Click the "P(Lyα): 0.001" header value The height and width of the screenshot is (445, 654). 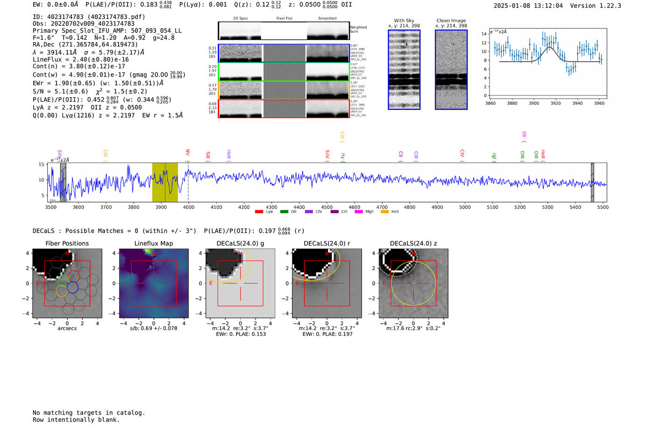coord(203,4)
